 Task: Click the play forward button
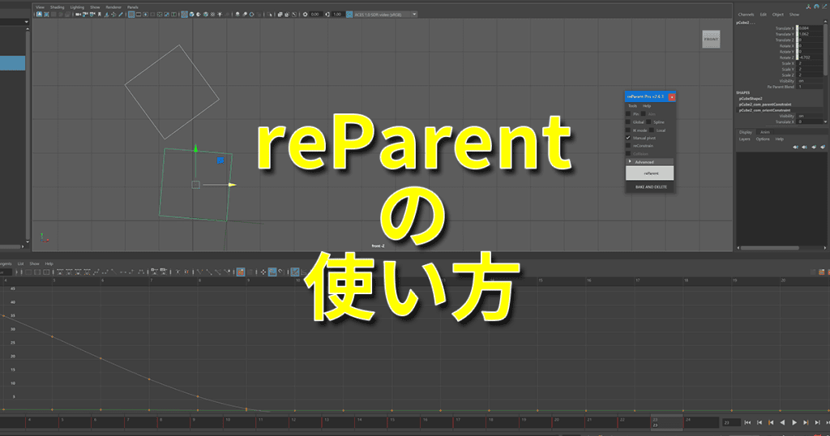click(x=794, y=422)
